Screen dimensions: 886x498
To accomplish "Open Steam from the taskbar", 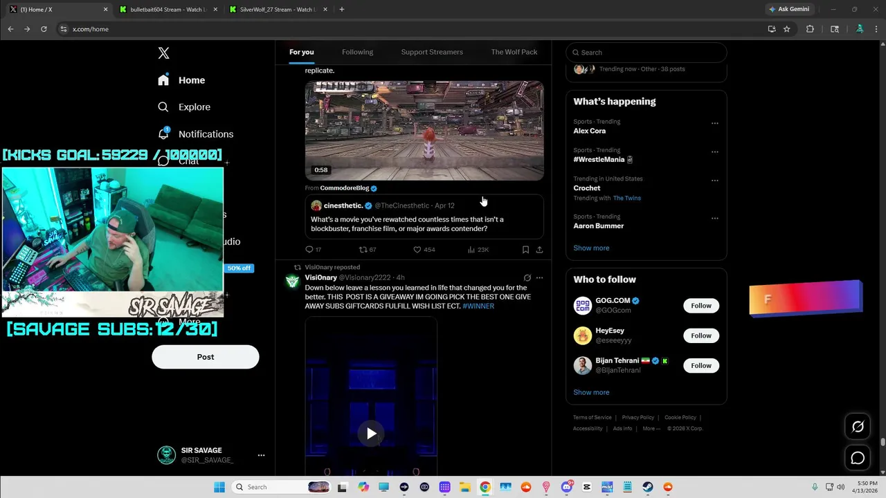I will click(647, 487).
